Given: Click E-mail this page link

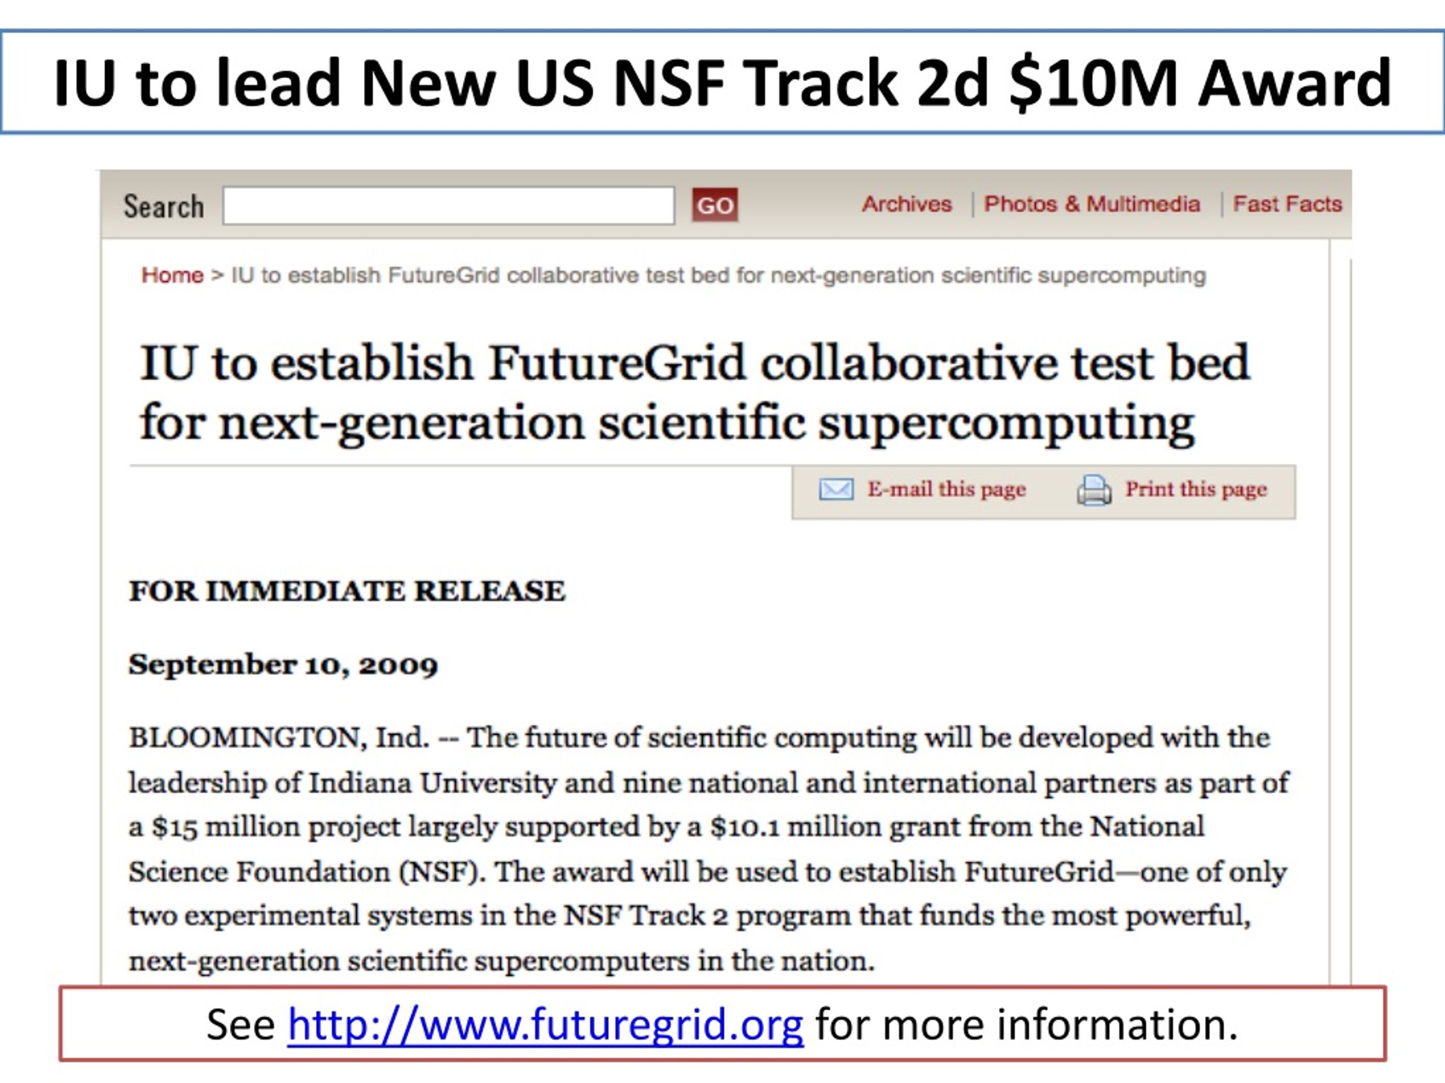Looking at the screenshot, I should (946, 489).
